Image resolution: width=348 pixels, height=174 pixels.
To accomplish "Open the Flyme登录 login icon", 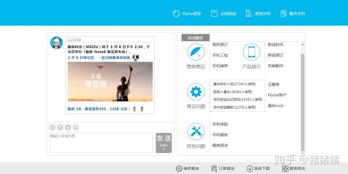I will click(x=176, y=14).
